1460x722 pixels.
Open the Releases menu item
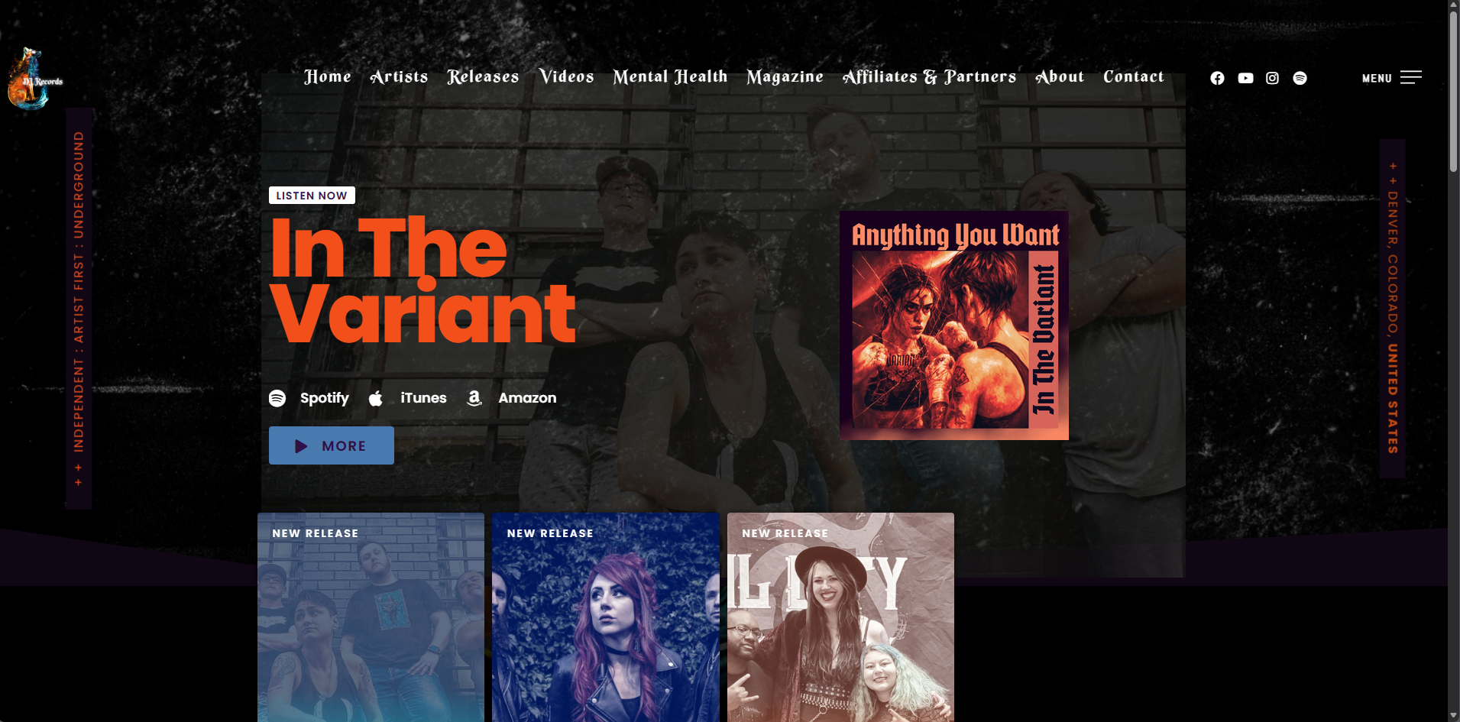point(483,76)
